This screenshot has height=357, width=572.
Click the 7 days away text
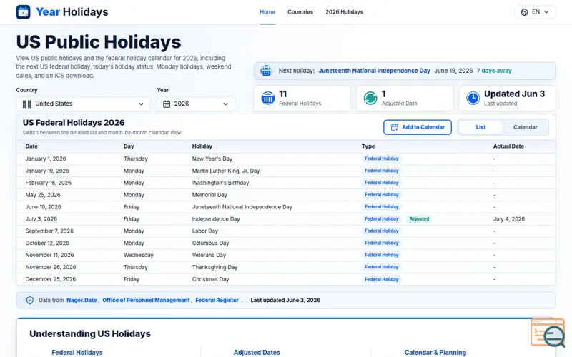pyautogui.click(x=494, y=71)
